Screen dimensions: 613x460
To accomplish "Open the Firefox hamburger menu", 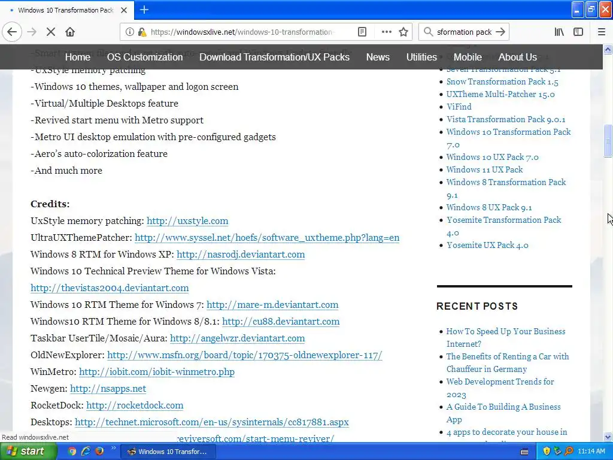I will [601, 32].
